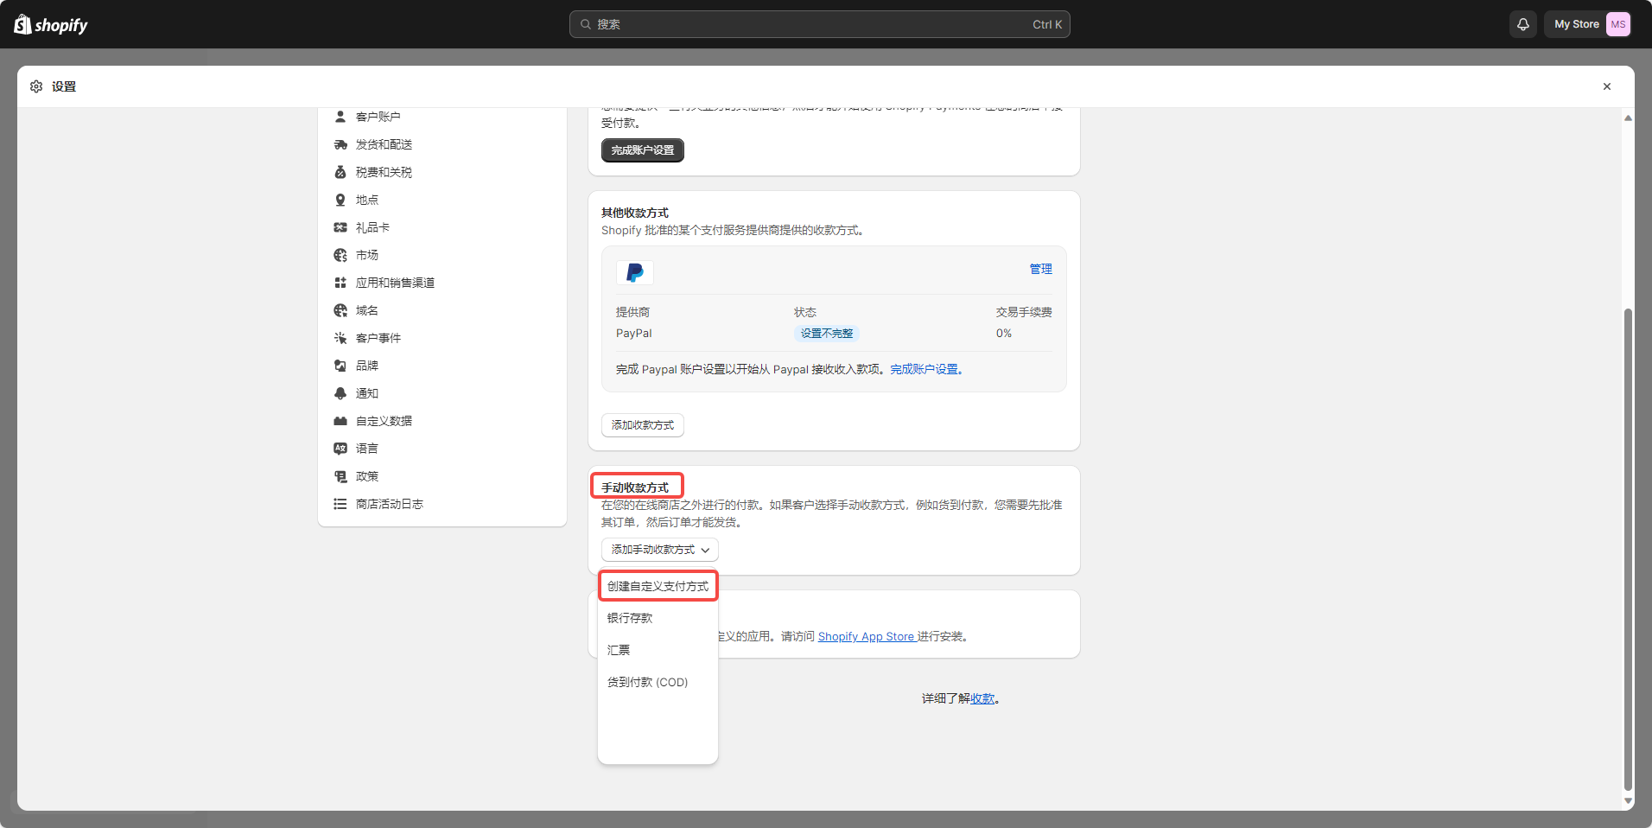
Task: Click 添加收款方式 button
Action: point(643,425)
